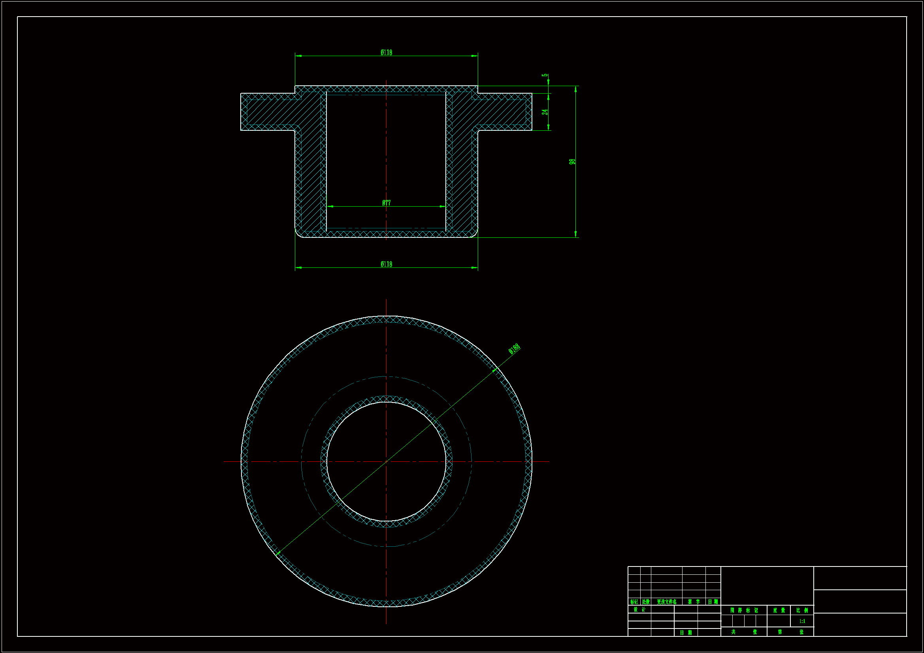Click the 24 flange thickness dimension
Viewport: 924px width, 653px height.
545,112
